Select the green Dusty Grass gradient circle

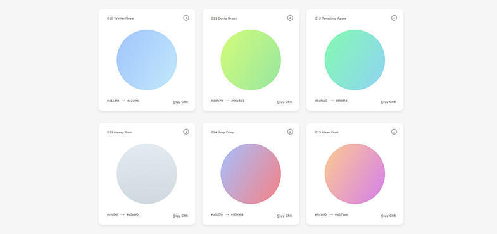(x=251, y=60)
